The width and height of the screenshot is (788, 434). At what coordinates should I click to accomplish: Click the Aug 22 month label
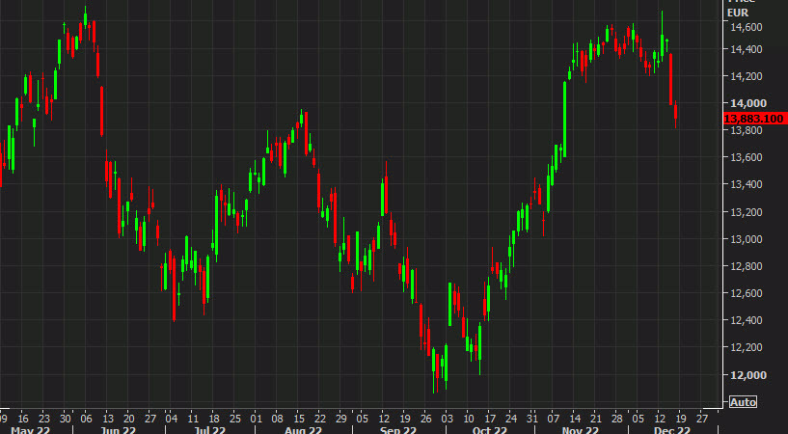point(303,430)
